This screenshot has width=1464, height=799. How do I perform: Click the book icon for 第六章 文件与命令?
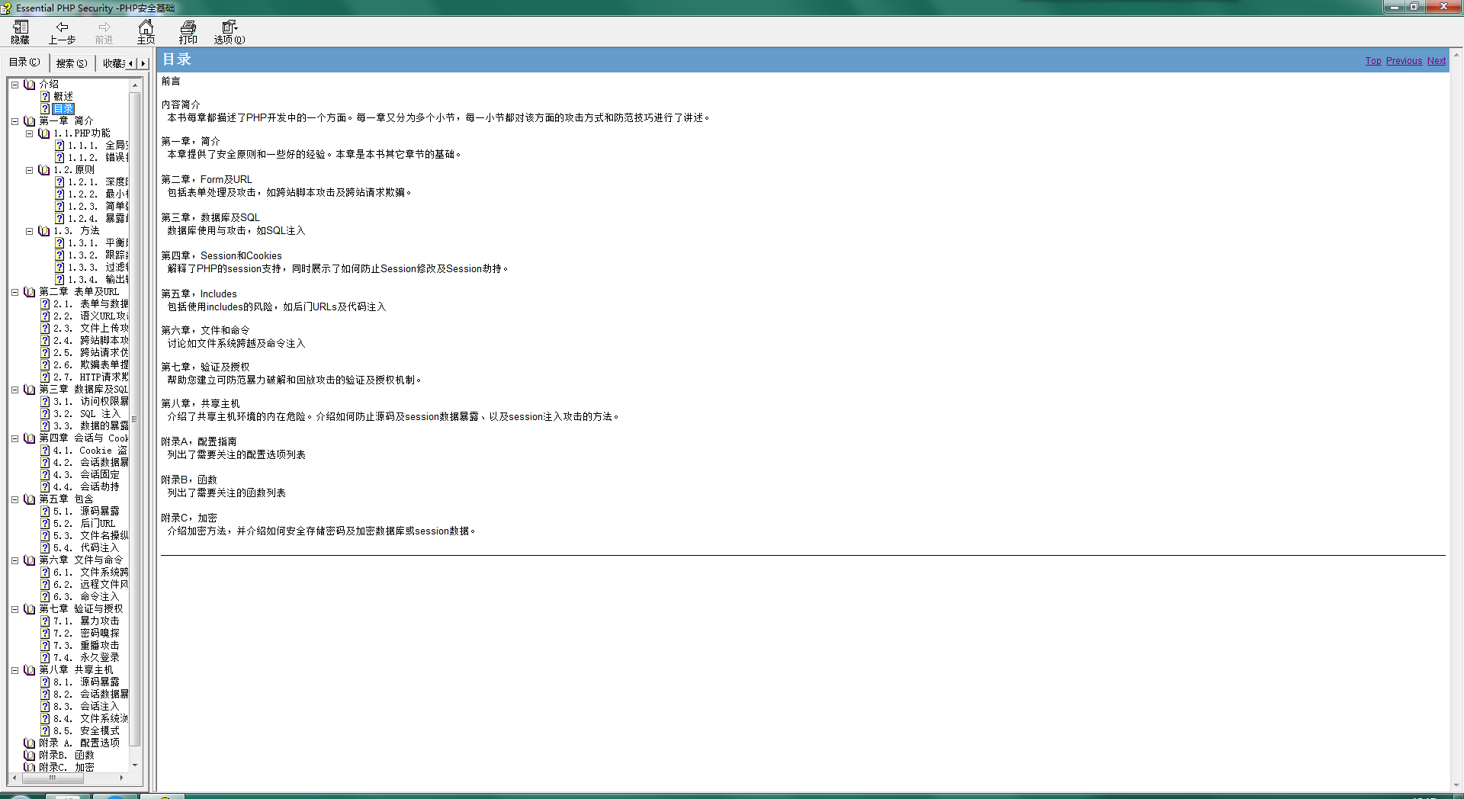[30, 560]
